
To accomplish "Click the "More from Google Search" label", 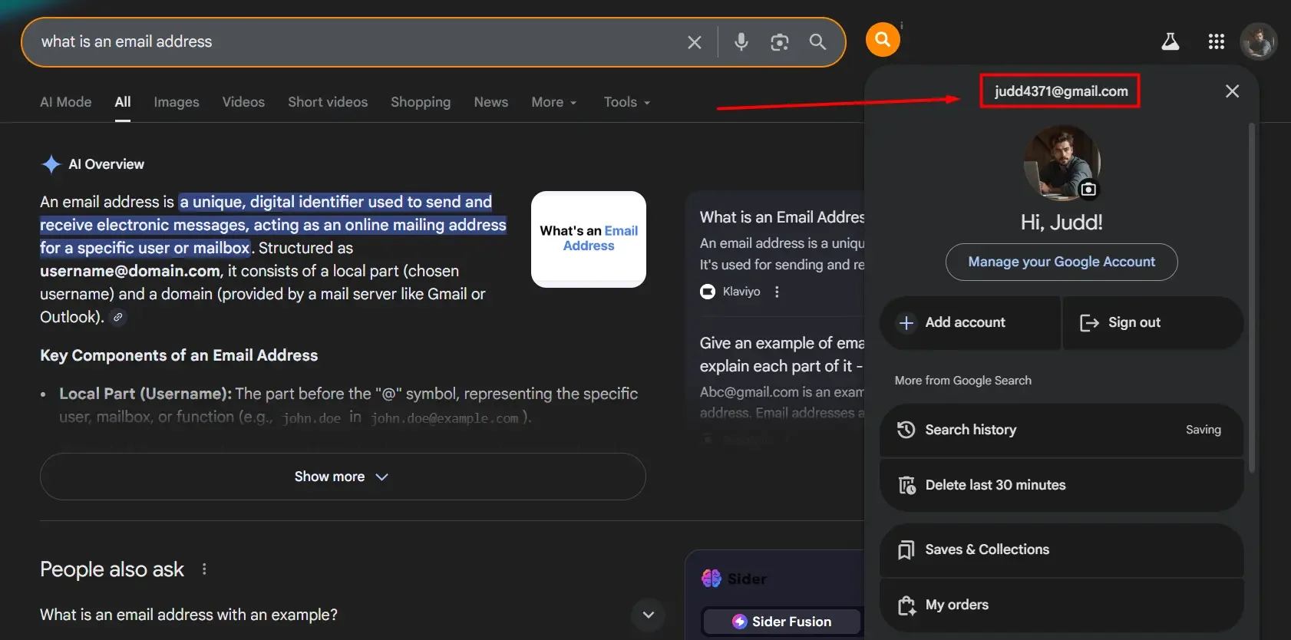I will pyautogui.click(x=962, y=381).
